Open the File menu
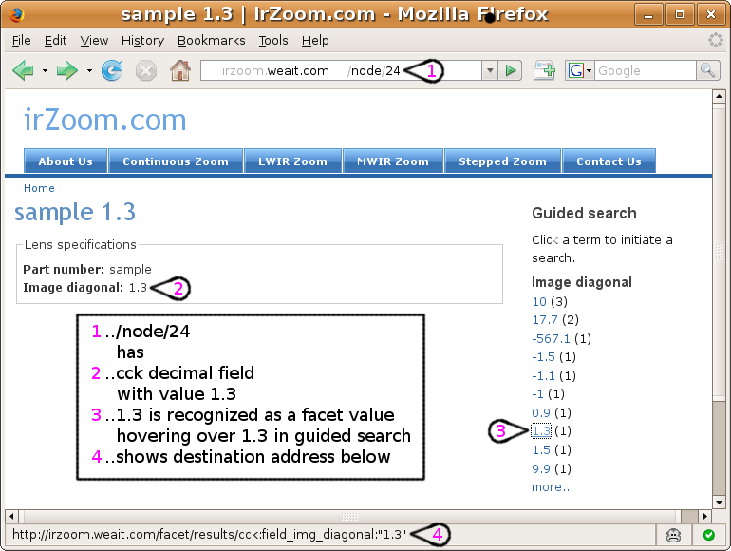Viewport: 731px width, 551px height. click(22, 41)
